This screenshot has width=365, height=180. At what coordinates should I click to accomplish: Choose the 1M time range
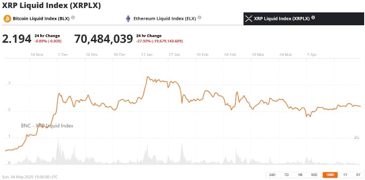pos(300,175)
